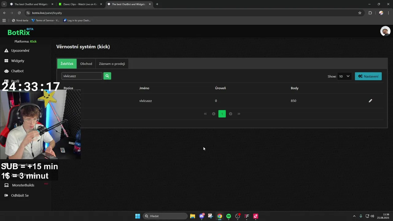Go to the Chatbot section
The image size is (393, 221).
coord(17,71)
